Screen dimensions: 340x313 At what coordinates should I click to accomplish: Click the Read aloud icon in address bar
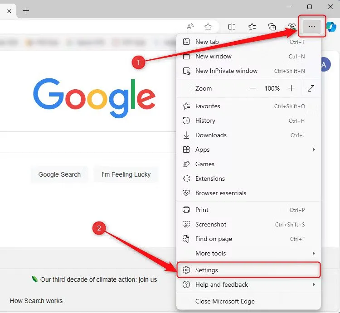[190, 27]
